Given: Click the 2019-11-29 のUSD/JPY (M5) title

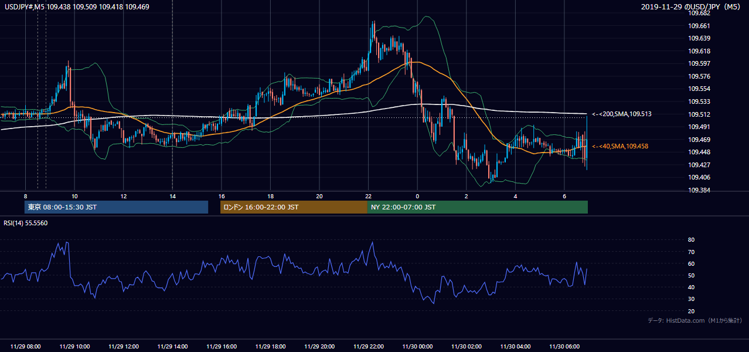Looking at the screenshot, I should click(x=691, y=6).
